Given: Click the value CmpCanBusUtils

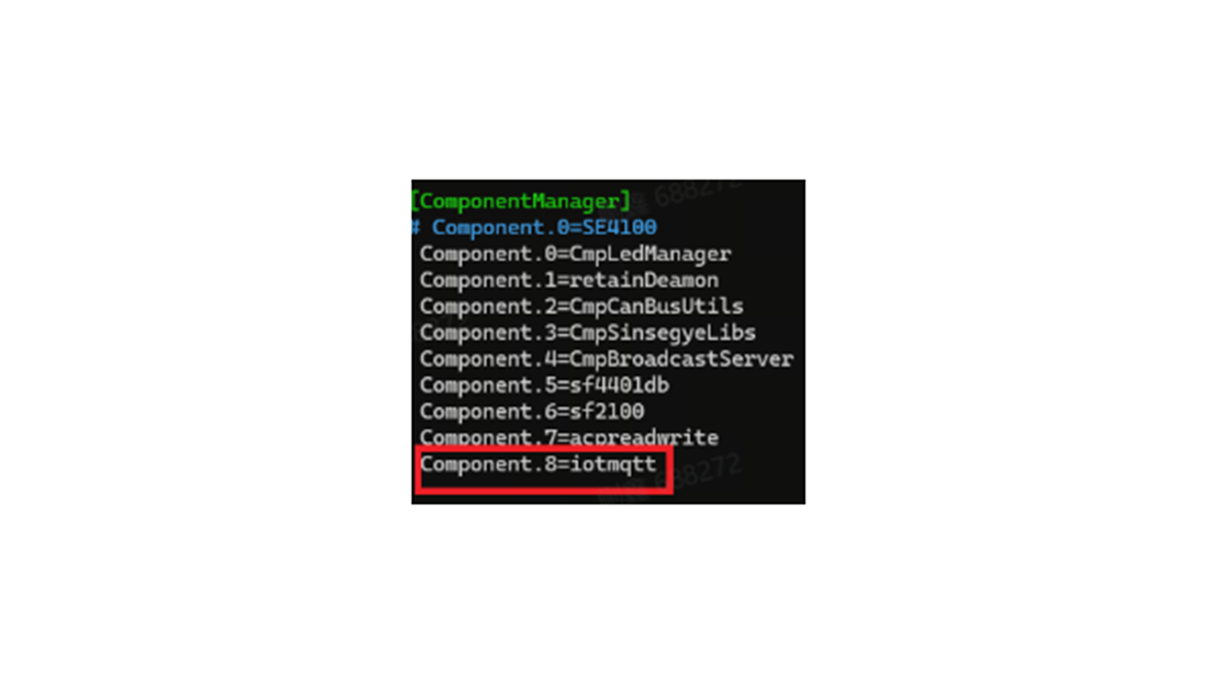Looking at the screenshot, I should click(657, 307).
